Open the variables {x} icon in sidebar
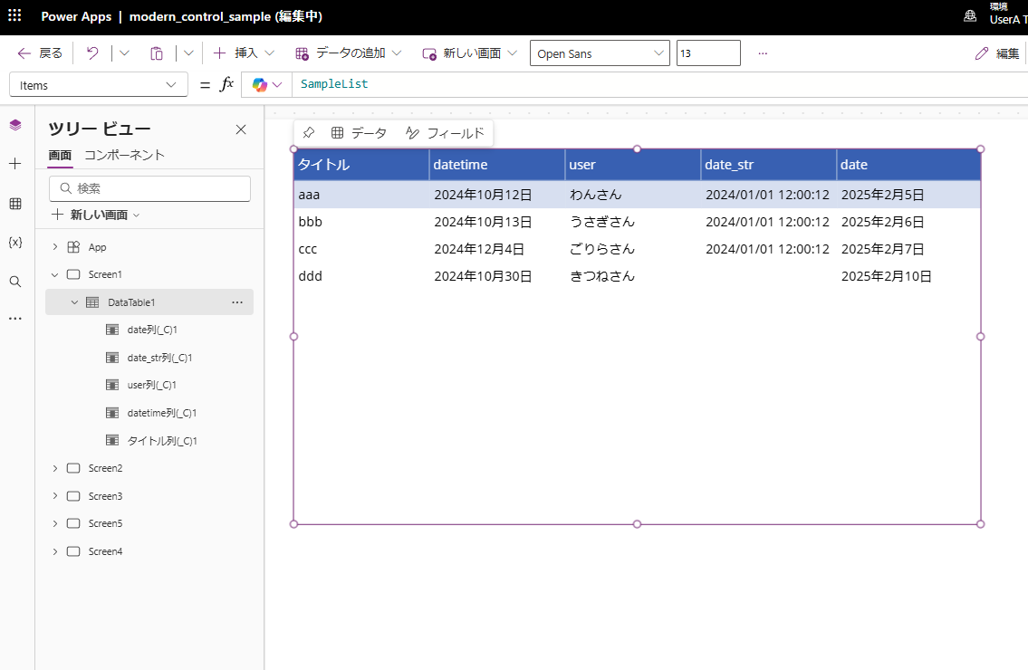Image resolution: width=1028 pixels, height=670 pixels. coord(14,243)
